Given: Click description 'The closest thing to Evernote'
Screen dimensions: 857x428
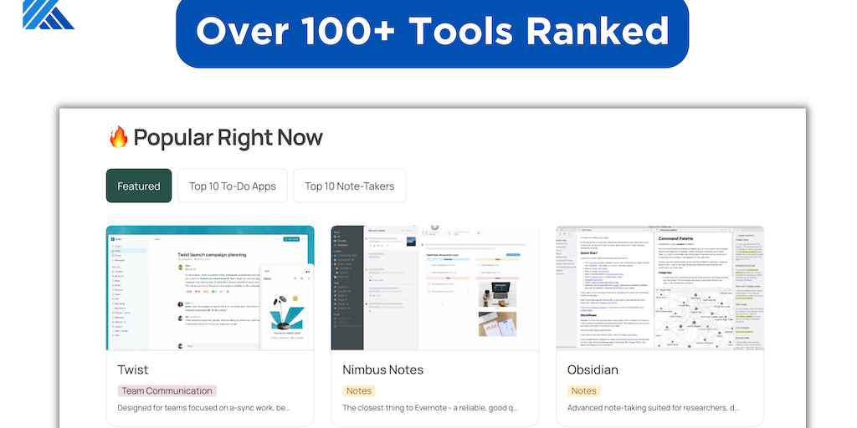Looking at the screenshot, I should (x=430, y=408).
